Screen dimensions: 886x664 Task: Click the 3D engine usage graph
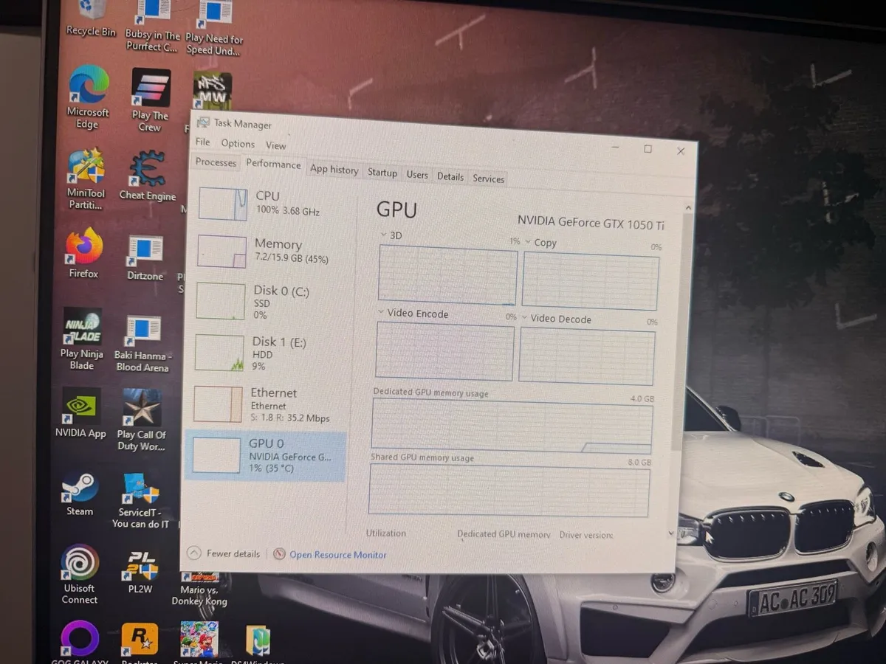(447, 274)
